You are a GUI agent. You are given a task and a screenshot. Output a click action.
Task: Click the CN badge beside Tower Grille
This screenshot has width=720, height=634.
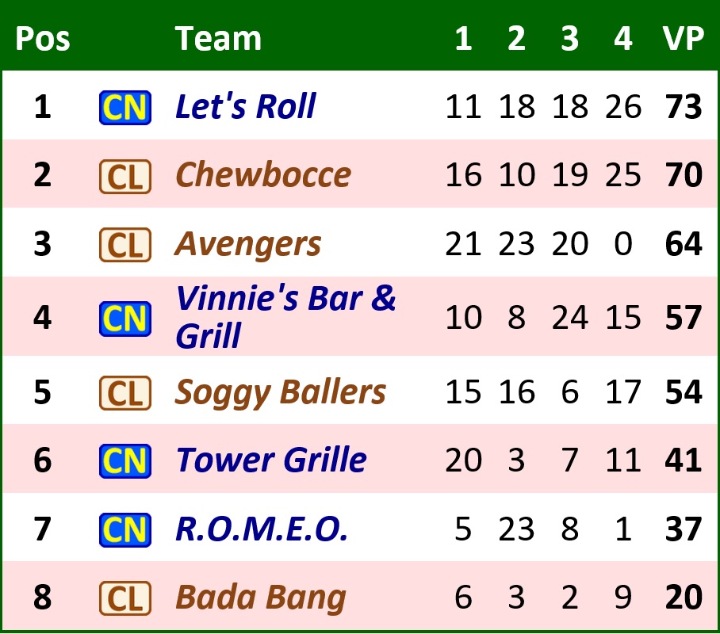point(124,461)
